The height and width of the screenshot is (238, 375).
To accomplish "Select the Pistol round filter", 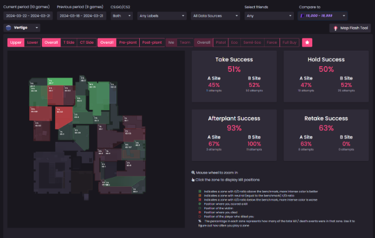I will tap(220, 43).
